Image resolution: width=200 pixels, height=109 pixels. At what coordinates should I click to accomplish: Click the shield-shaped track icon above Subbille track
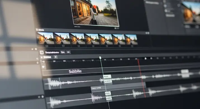43,67
